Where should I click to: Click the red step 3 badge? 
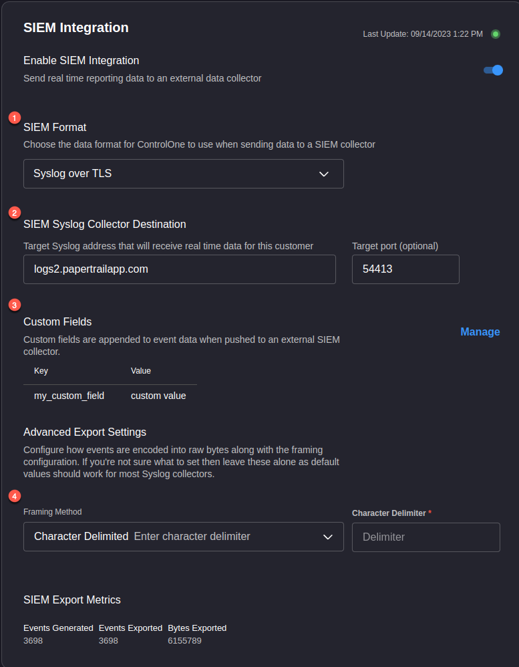point(15,305)
